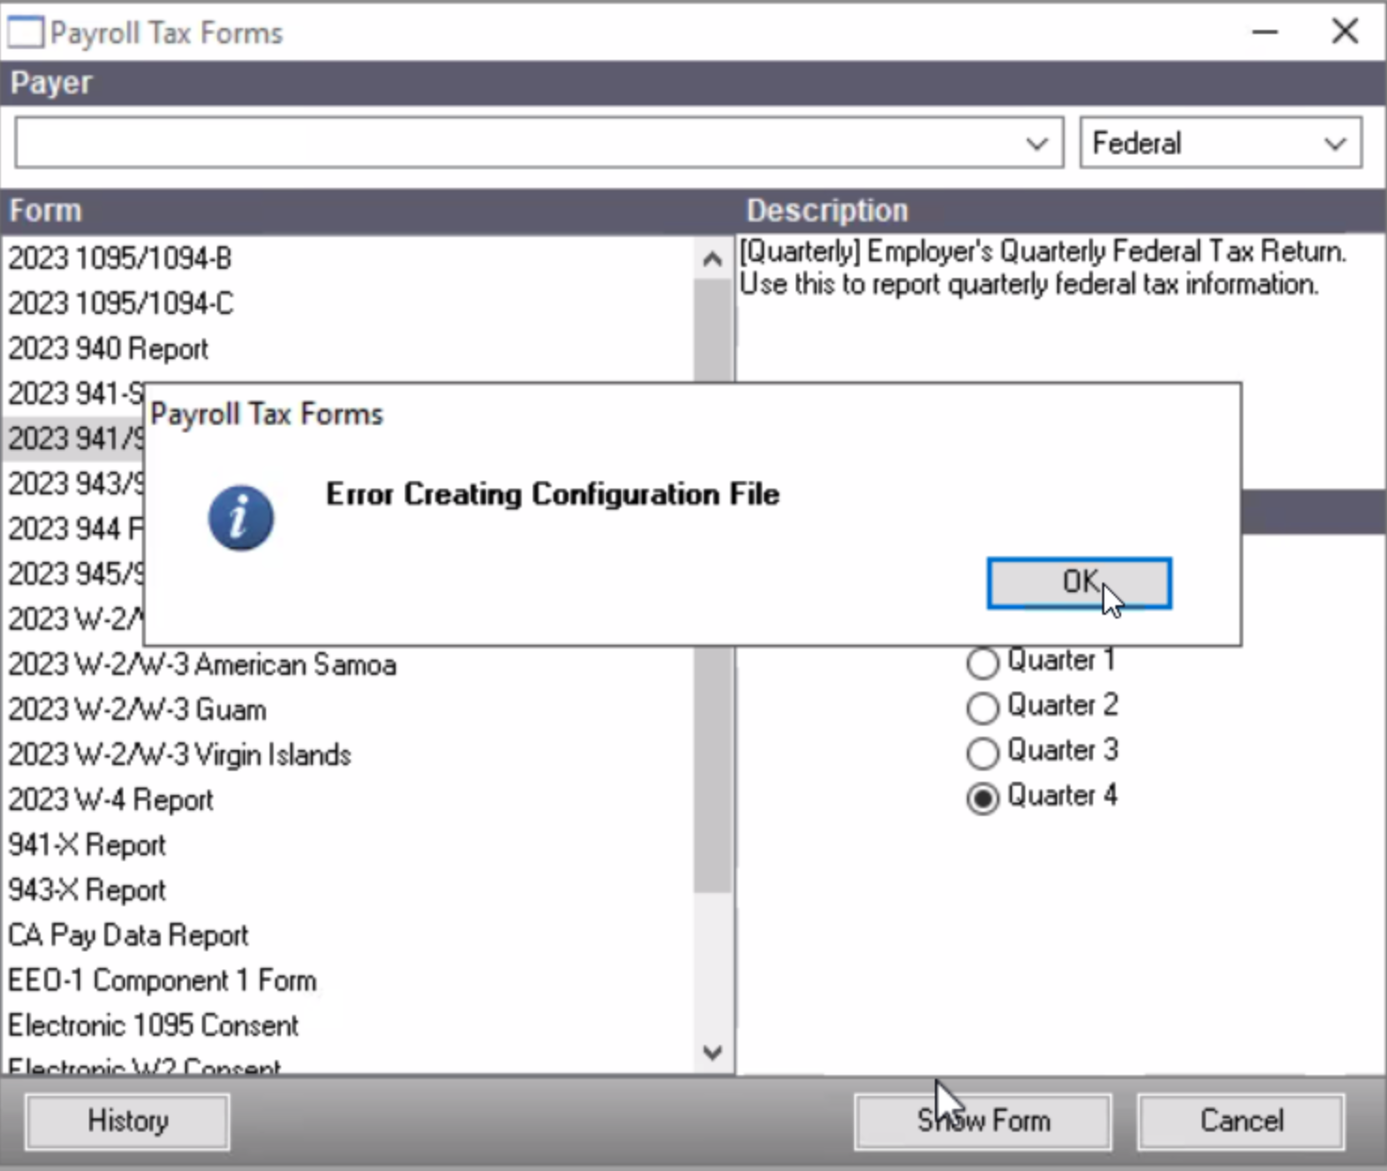Open the Federal jurisdiction dropdown
This screenshot has height=1171, width=1387.
(1337, 142)
